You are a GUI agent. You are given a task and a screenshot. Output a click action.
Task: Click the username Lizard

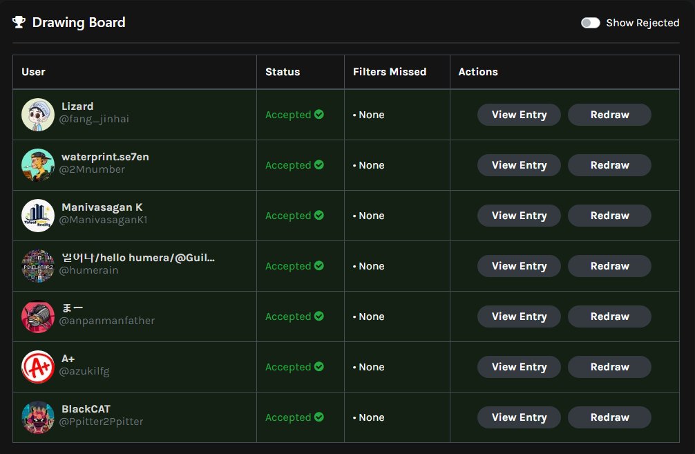[x=77, y=106]
